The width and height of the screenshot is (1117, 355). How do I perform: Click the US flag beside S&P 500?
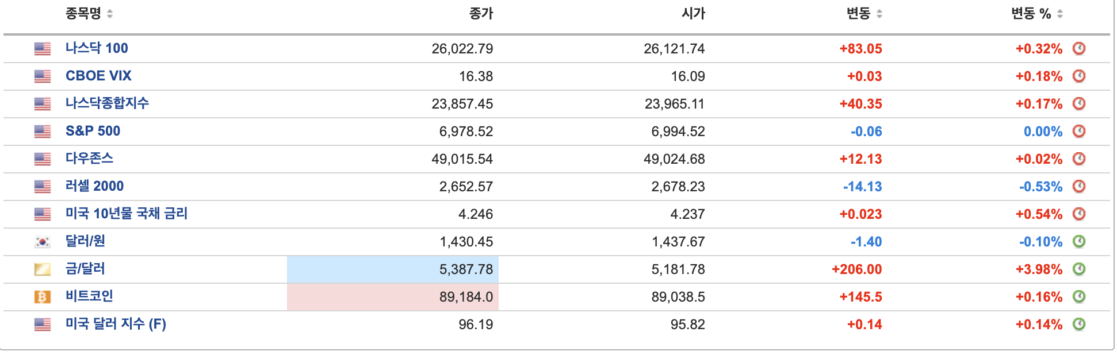coord(43,132)
